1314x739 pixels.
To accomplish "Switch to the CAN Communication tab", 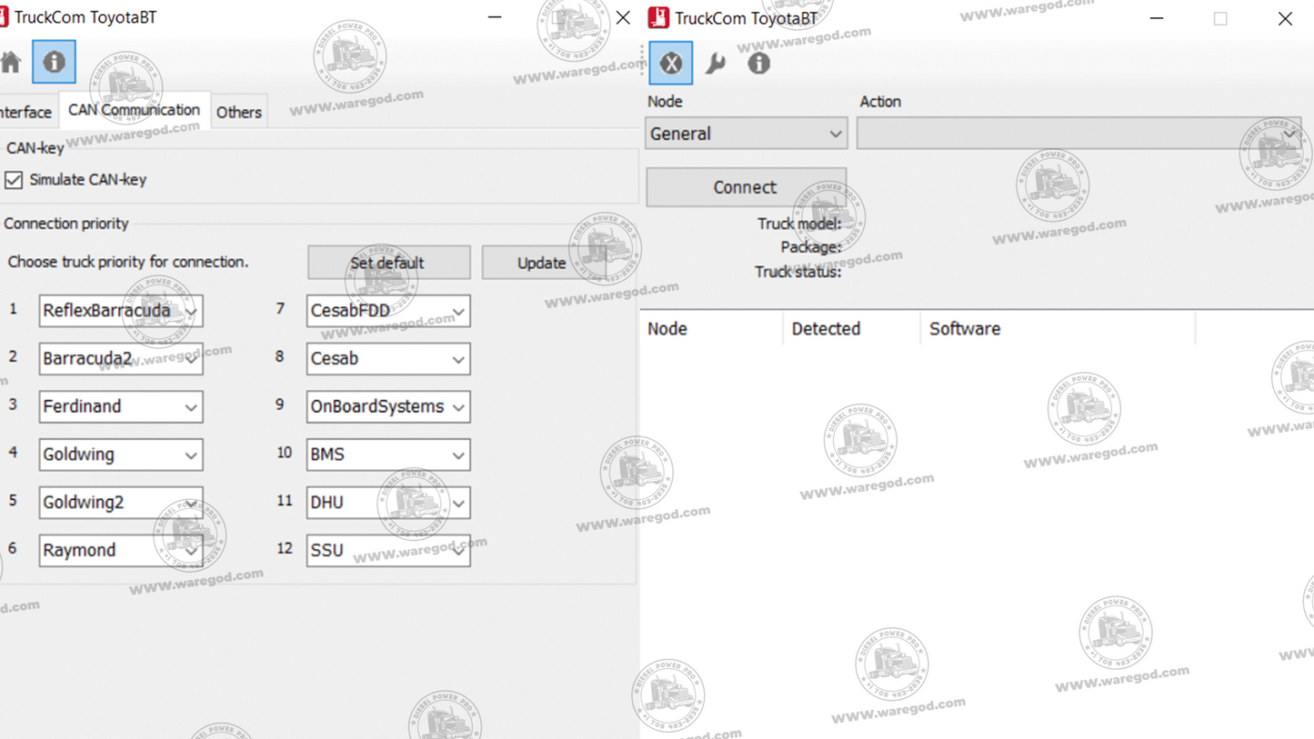I will click(134, 110).
